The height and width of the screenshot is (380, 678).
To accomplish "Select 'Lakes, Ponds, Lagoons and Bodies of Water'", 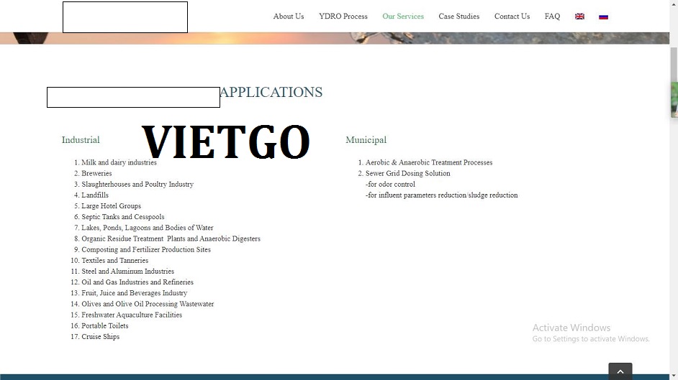I will click(148, 228).
